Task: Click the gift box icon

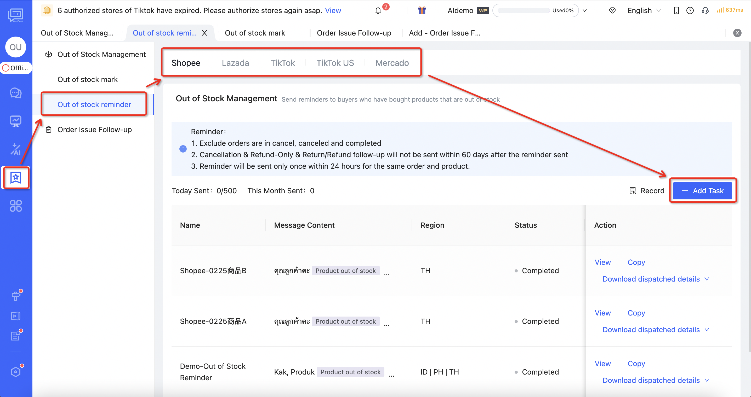Action: [x=422, y=10]
